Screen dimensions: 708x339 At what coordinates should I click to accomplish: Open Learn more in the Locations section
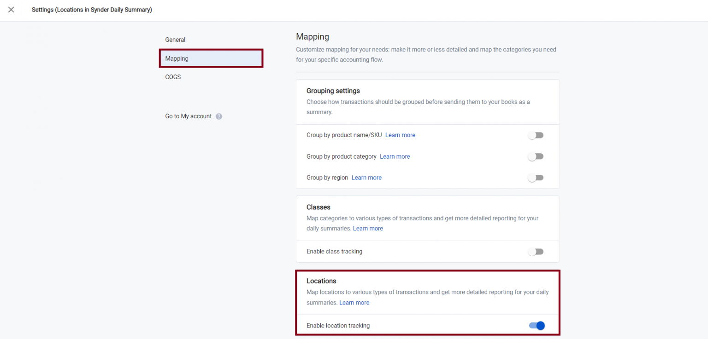[354, 302]
